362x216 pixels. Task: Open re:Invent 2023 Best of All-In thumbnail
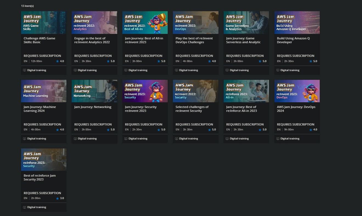145,22
